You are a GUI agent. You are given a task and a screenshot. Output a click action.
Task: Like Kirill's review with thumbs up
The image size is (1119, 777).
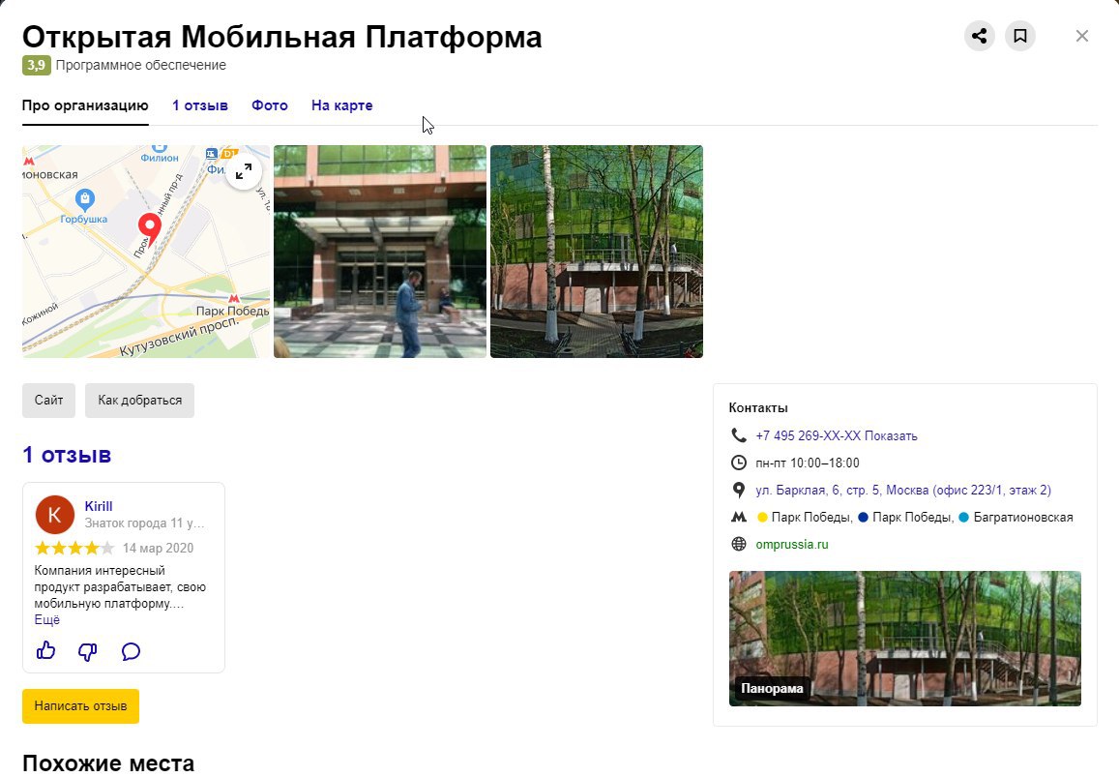pyautogui.click(x=45, y=650)
